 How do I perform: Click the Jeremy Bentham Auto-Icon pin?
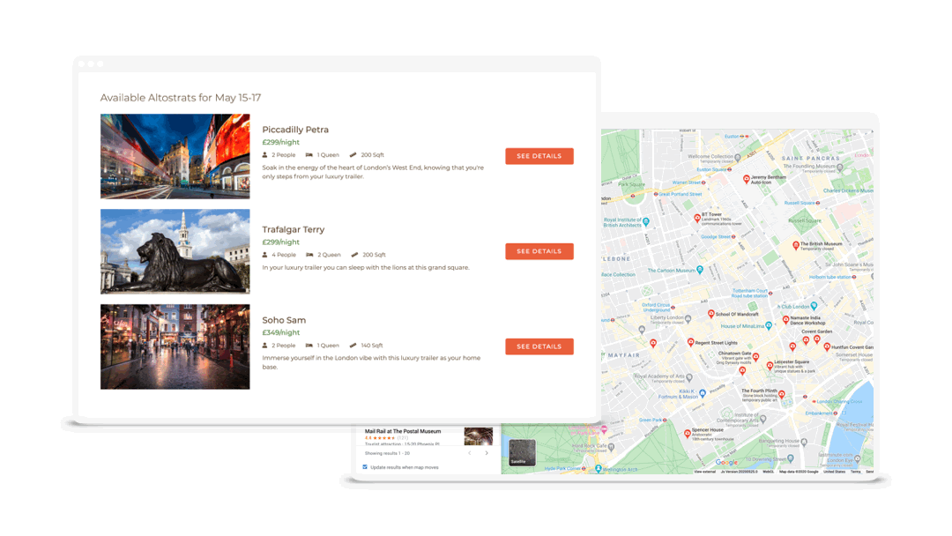coord(746,179)
